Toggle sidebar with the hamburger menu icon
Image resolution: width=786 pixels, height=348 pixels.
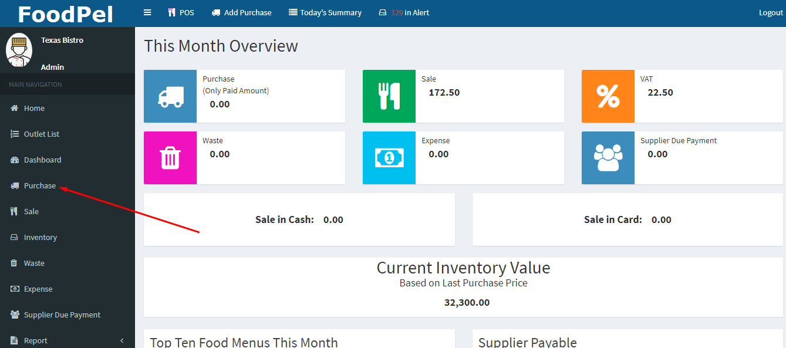tap(147, 12)
